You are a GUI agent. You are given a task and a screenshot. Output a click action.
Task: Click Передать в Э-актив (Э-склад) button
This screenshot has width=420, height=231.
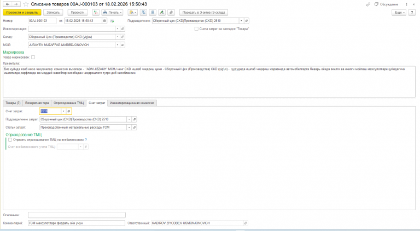[203, 13]
